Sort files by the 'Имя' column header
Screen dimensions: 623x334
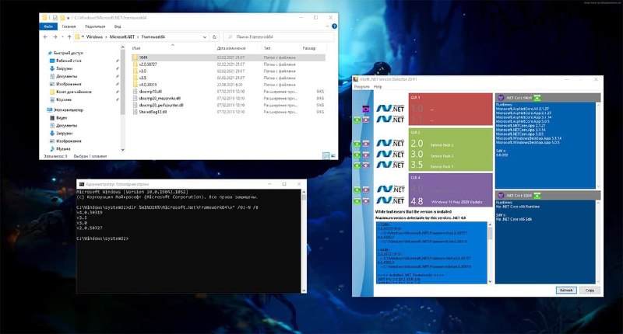click(136, 48)
